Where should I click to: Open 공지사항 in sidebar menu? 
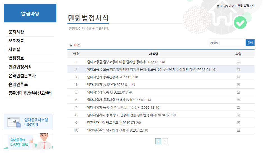click(x=16, y=32)
